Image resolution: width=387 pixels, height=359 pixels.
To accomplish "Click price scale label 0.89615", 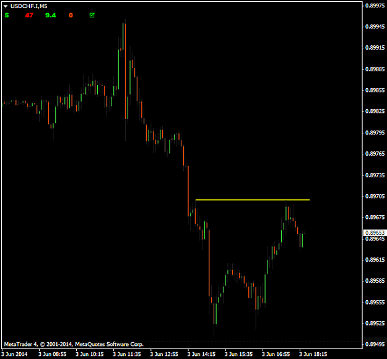I will coord(375,260).
